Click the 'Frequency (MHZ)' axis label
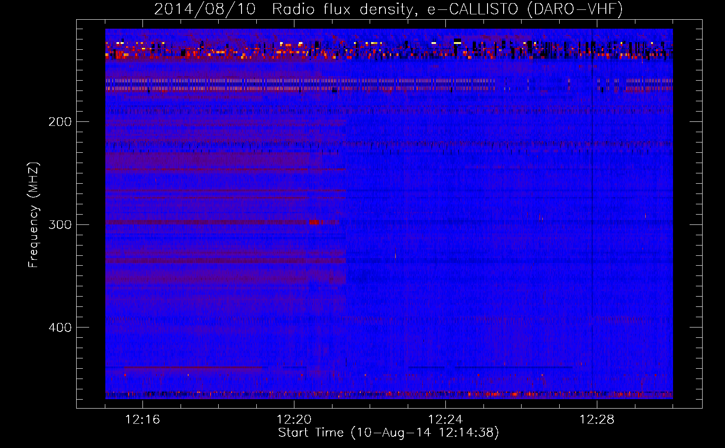 tap(34, 215)
